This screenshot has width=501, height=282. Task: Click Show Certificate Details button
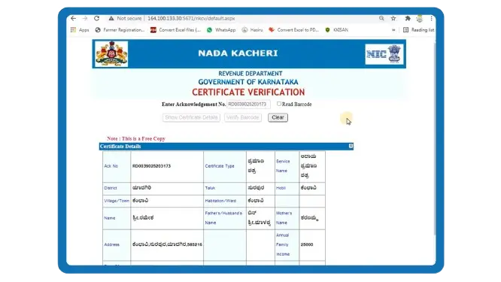(191, 117)
